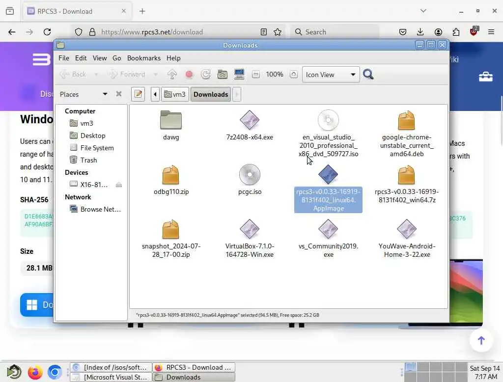Image resolution: width=503 pixels, height=382 pixels.
Task: Click the Downloads path bar button
Action: (x=211, y=94)
